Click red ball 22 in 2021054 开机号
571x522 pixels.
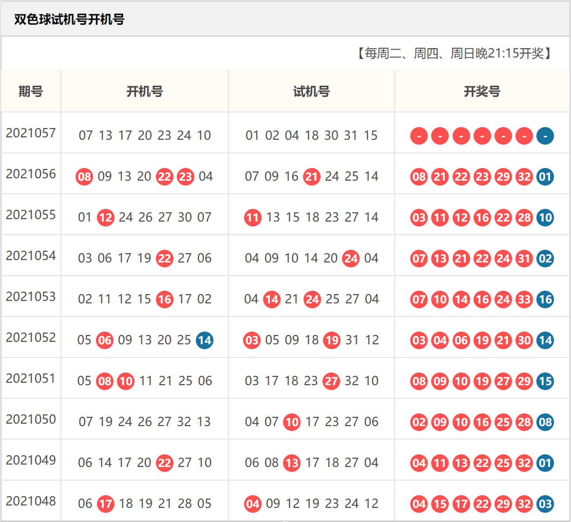click(x=164, y=259)
